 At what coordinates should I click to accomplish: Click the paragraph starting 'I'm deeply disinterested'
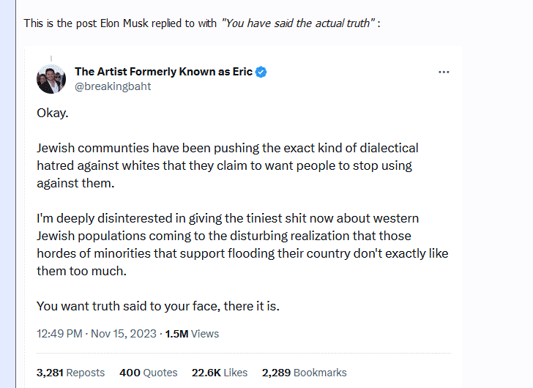[x=242, y=245]
